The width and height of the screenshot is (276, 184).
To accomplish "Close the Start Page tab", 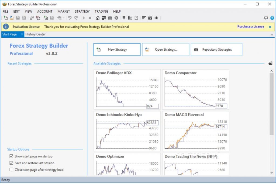I will pos(22,34).
